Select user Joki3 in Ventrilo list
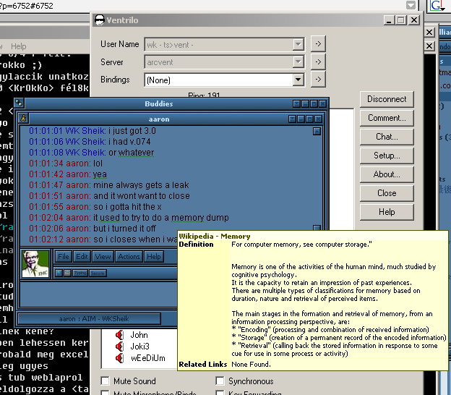 [x=140, y=347]
